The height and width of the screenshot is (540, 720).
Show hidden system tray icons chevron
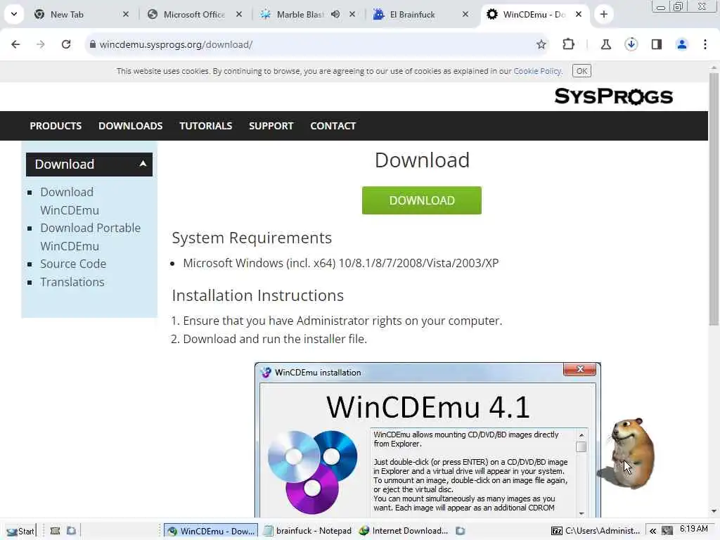pos(652,531)
